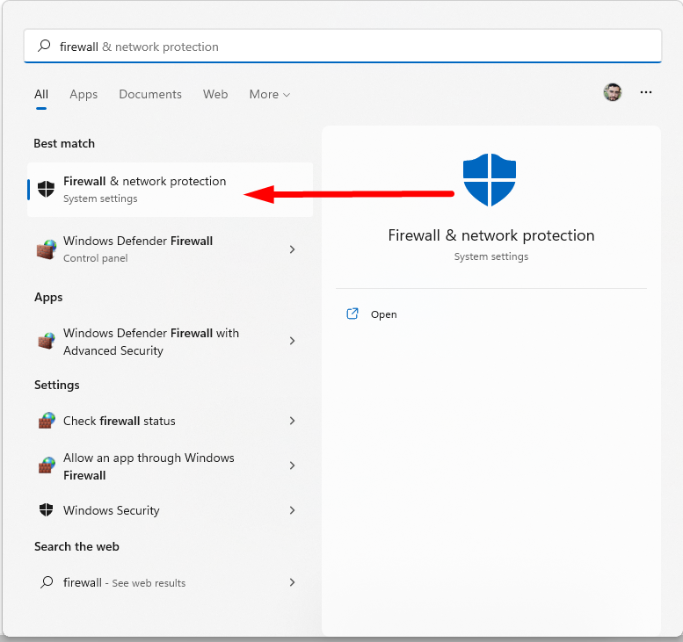
Task: Click the web search magnifier icon
Action: point(47,582)
